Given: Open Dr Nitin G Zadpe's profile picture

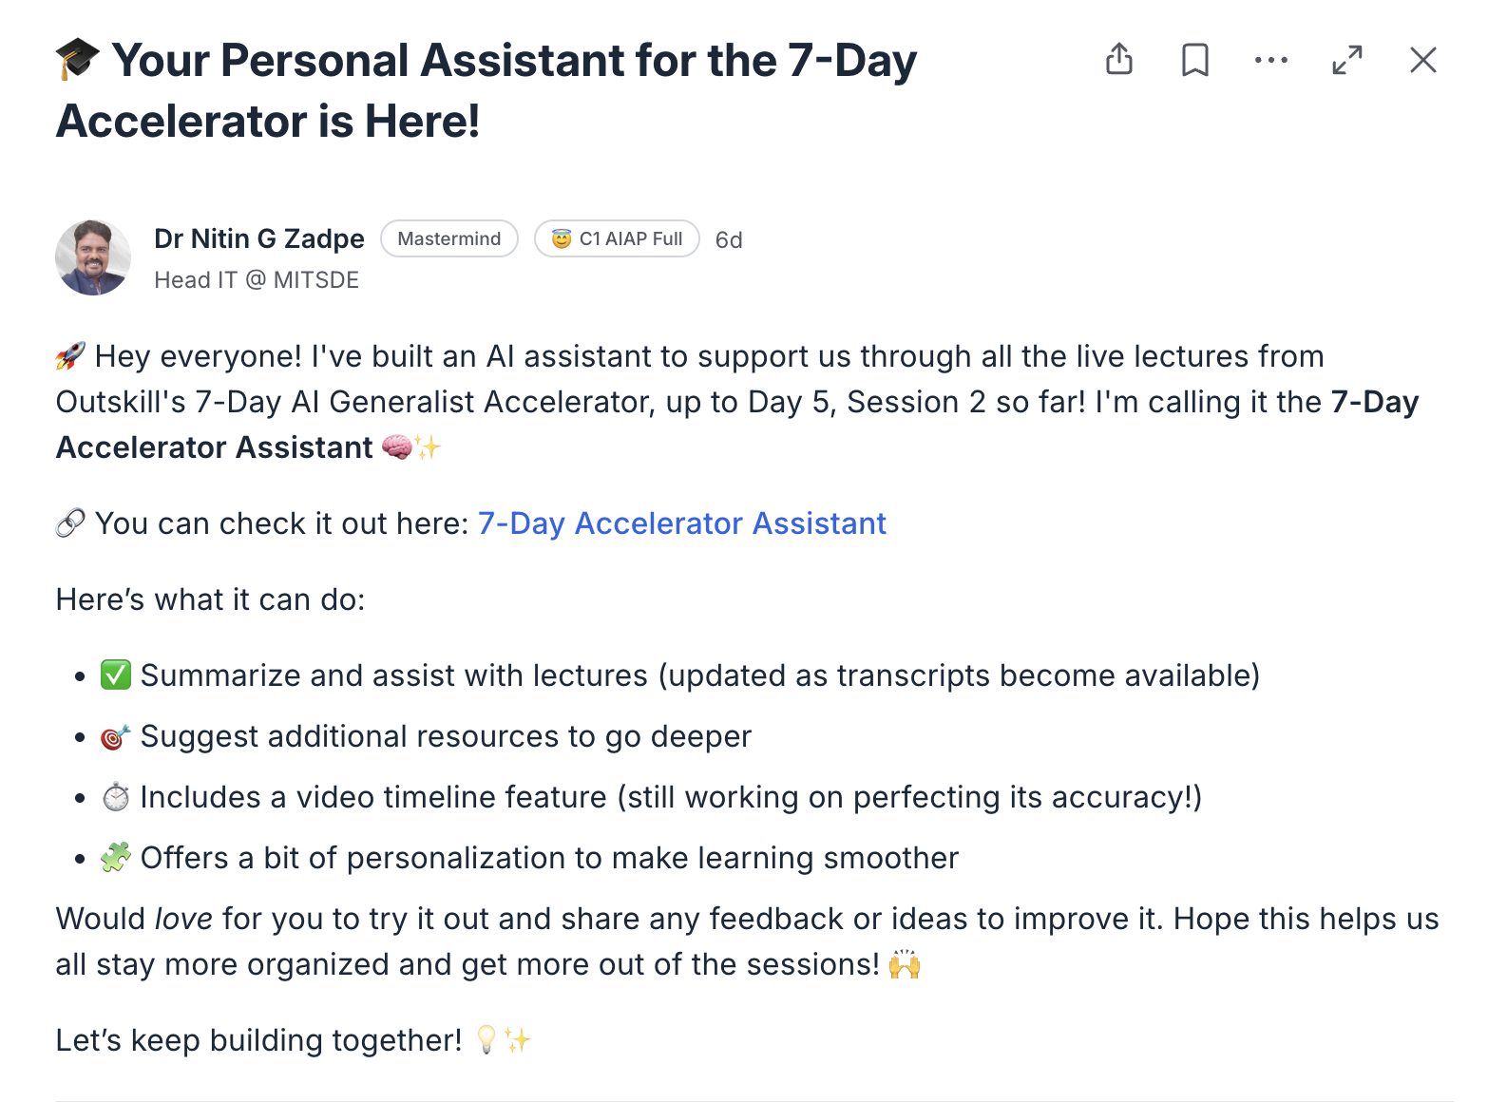Looking at the screenshot, I should [93, 257].
